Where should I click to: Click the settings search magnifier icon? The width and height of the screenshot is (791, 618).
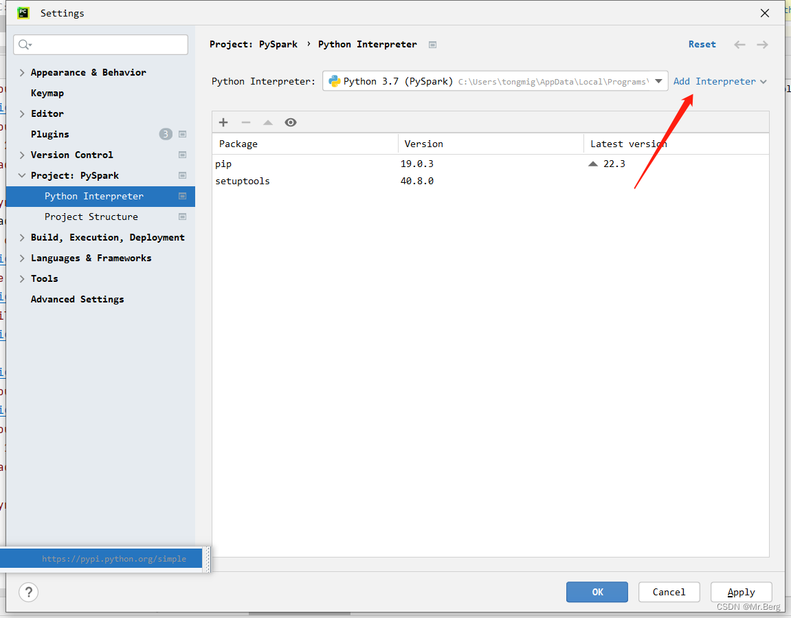[x=25, y=45]
